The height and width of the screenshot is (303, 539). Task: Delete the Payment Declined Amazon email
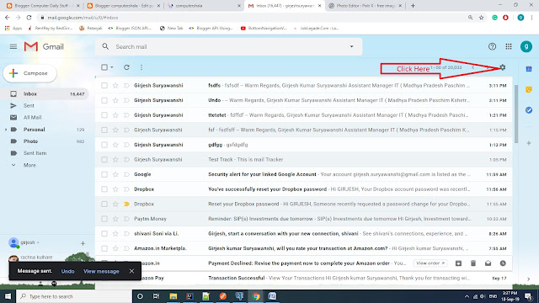click(473, 263)
